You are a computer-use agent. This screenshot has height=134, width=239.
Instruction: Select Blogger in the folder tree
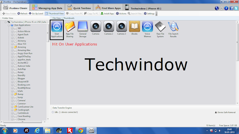pos(21,79)
